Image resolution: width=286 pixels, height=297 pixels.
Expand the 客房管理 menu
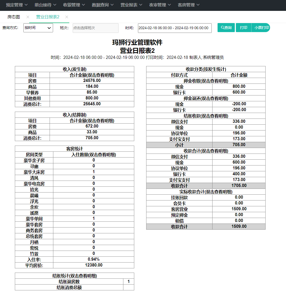click(x=188, y=5)
